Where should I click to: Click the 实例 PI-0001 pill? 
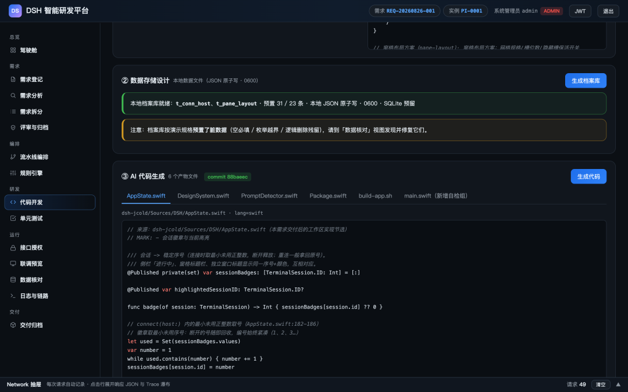click(x=465, y=11)
